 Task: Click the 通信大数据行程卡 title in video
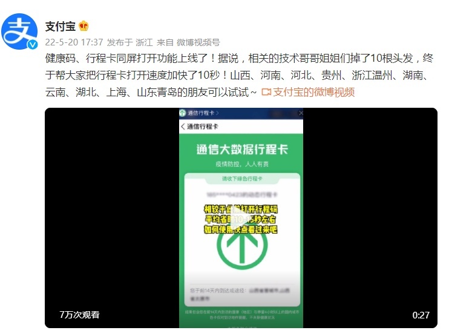coord(242,150)
